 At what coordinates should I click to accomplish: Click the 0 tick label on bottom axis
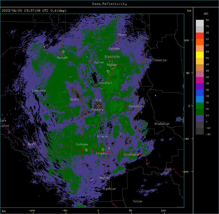coord(98,211)
